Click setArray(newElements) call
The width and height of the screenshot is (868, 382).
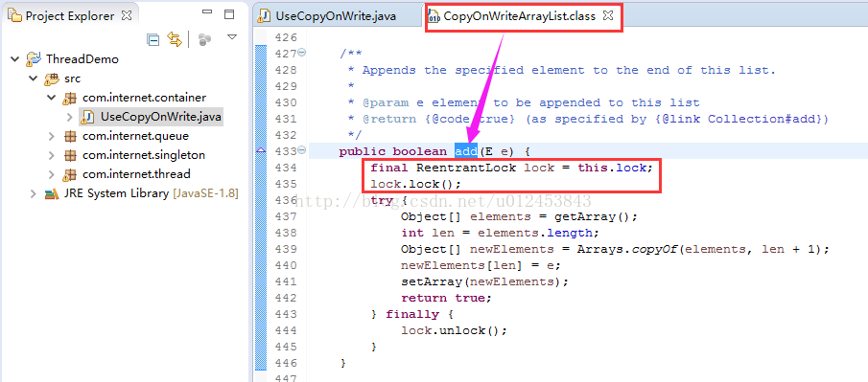pyautogui.click(x=484, y=281)
